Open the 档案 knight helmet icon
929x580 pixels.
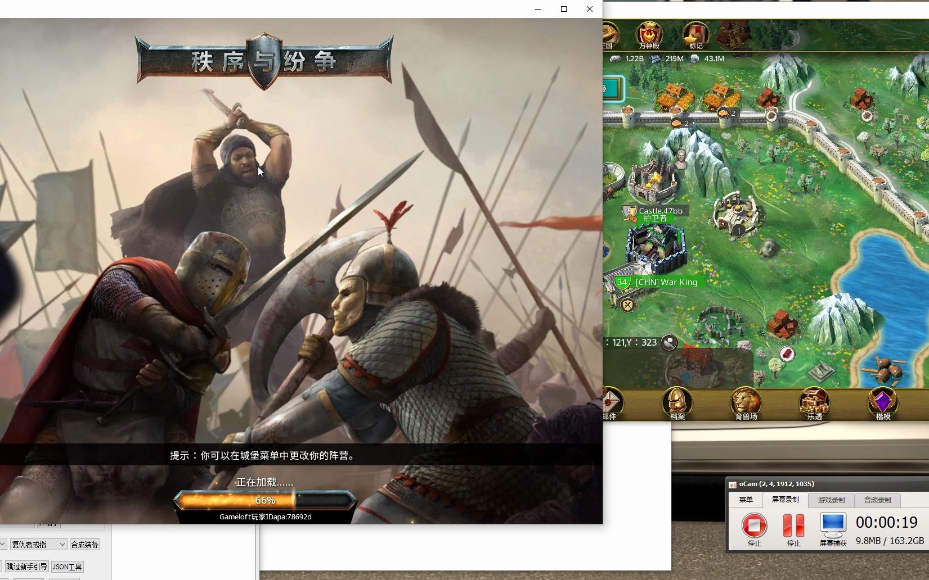point(677,403)
